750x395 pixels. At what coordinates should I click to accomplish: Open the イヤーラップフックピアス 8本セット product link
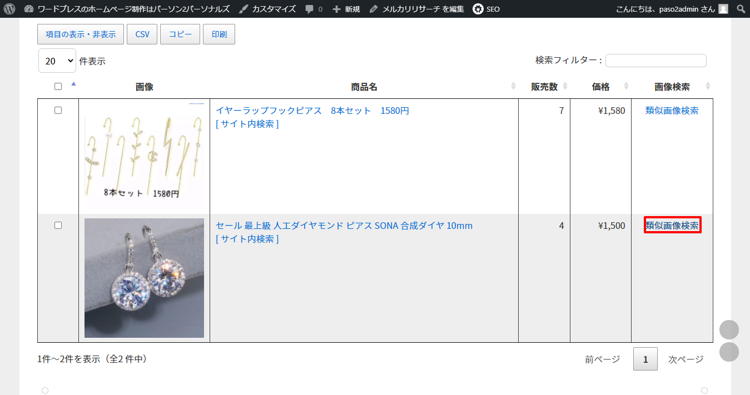(312, 111)
